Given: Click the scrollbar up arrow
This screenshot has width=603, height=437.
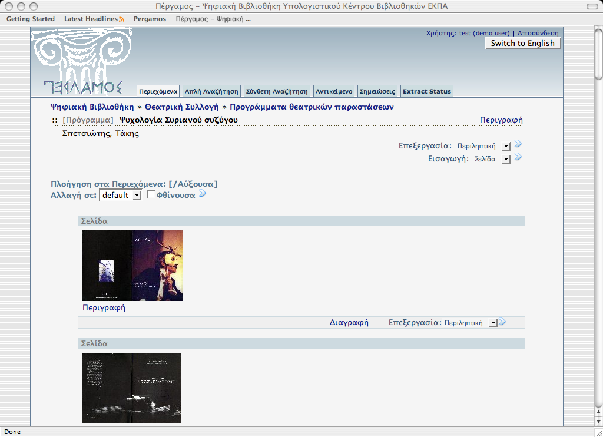Looking at the screenshot, I should coord(598,412).
